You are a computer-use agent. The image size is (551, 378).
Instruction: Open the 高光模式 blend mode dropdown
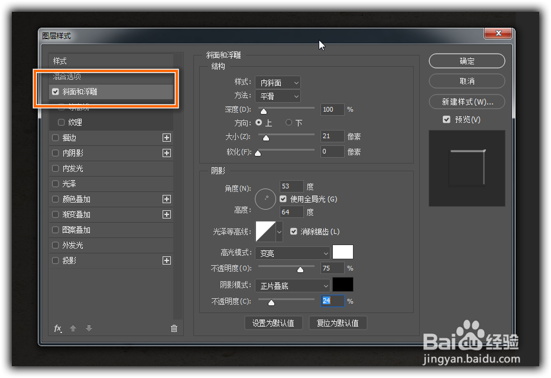coord(292,252)
